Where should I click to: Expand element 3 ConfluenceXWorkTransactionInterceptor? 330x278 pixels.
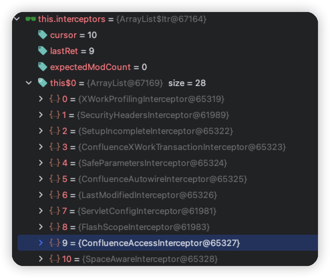click(x=41, y=147)
